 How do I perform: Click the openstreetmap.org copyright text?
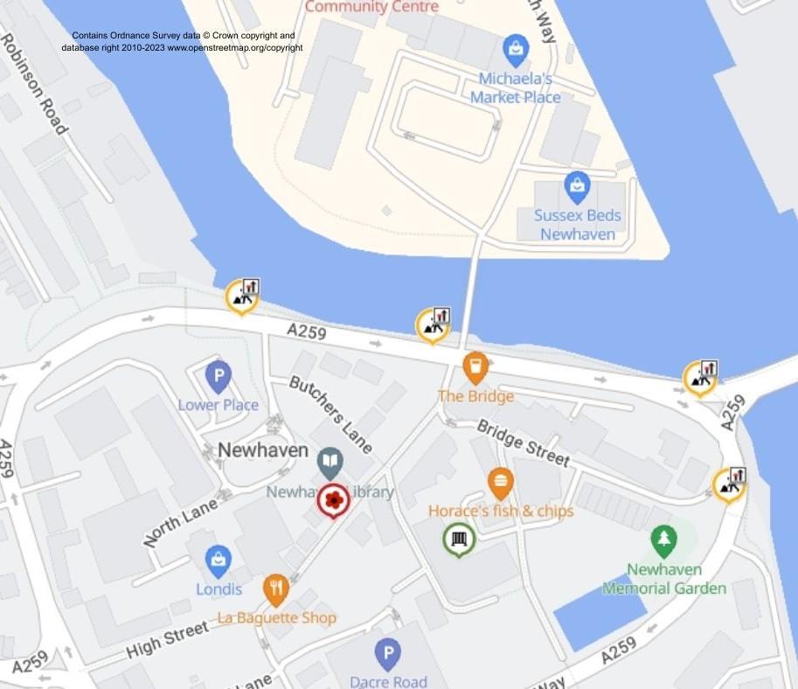tap(235, 47)
